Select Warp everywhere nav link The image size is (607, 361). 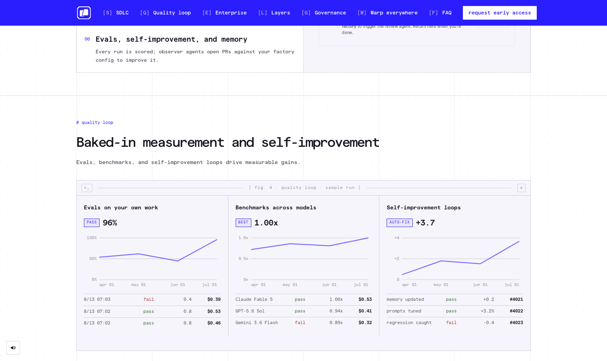[x=387, y=13]
